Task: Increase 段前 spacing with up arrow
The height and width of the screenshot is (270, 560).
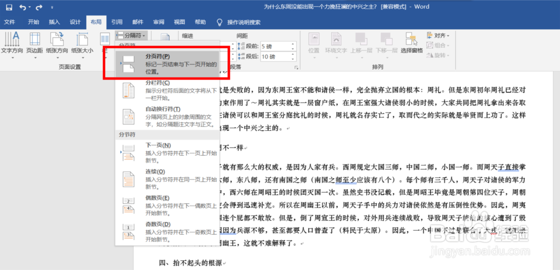Action: click(293, 44)
